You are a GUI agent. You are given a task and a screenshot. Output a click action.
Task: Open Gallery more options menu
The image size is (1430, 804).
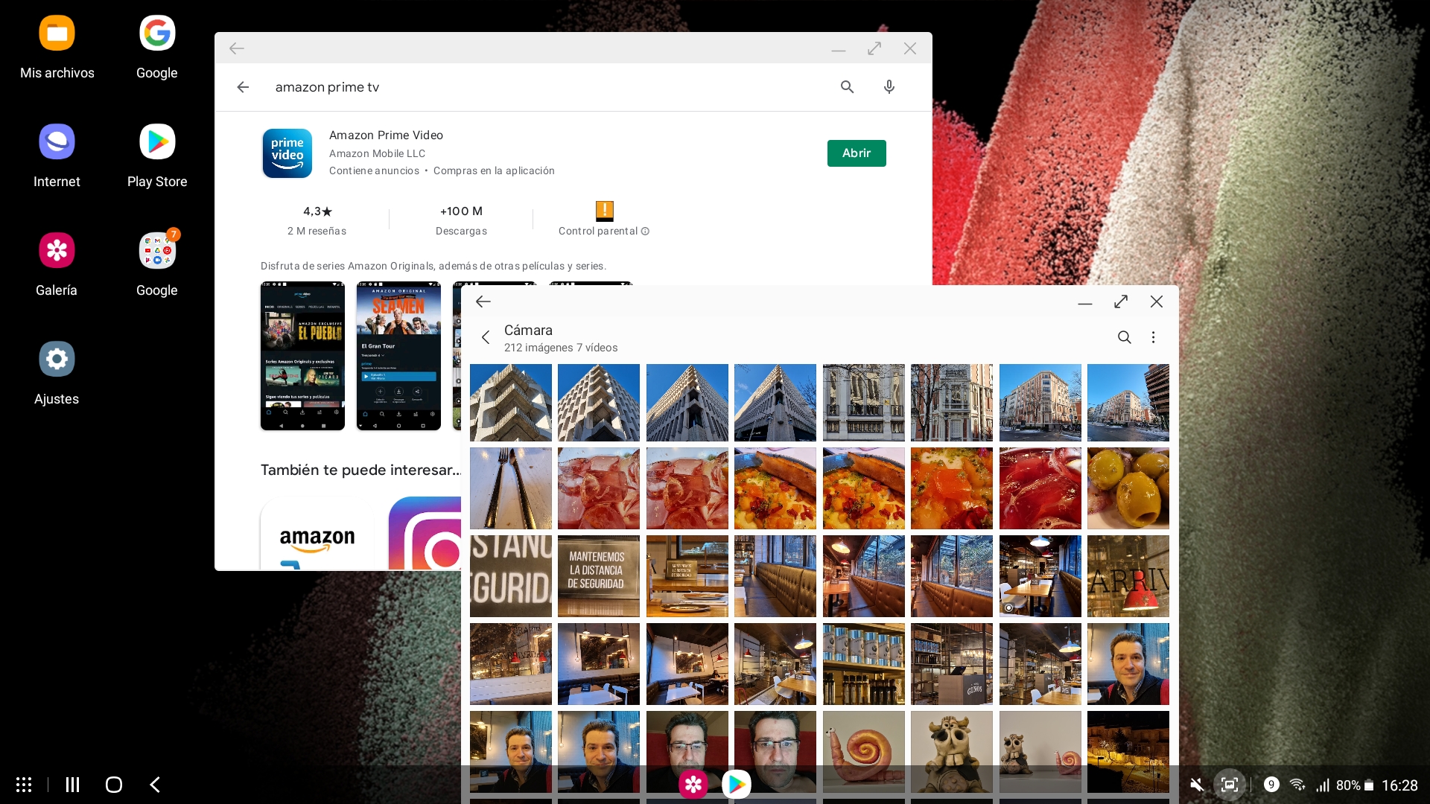click(x=1153, y=337)
